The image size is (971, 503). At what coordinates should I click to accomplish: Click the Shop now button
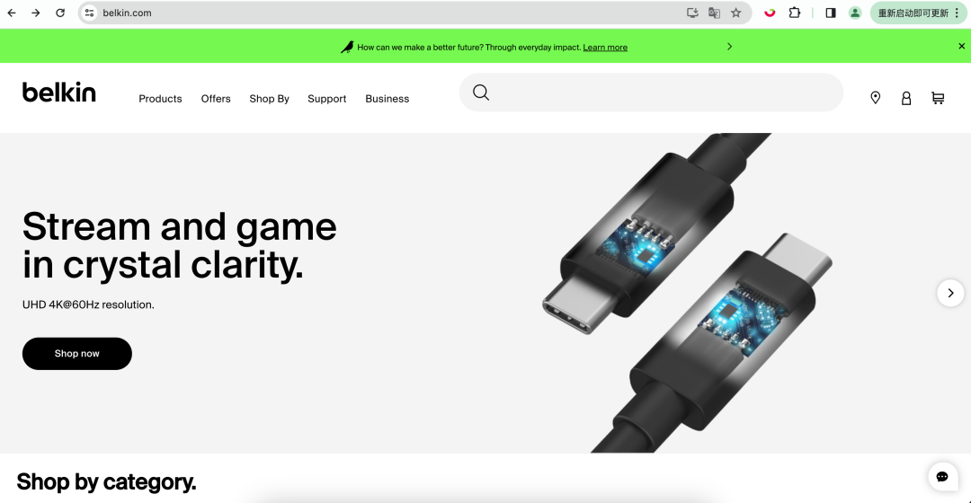coord(76,354)
